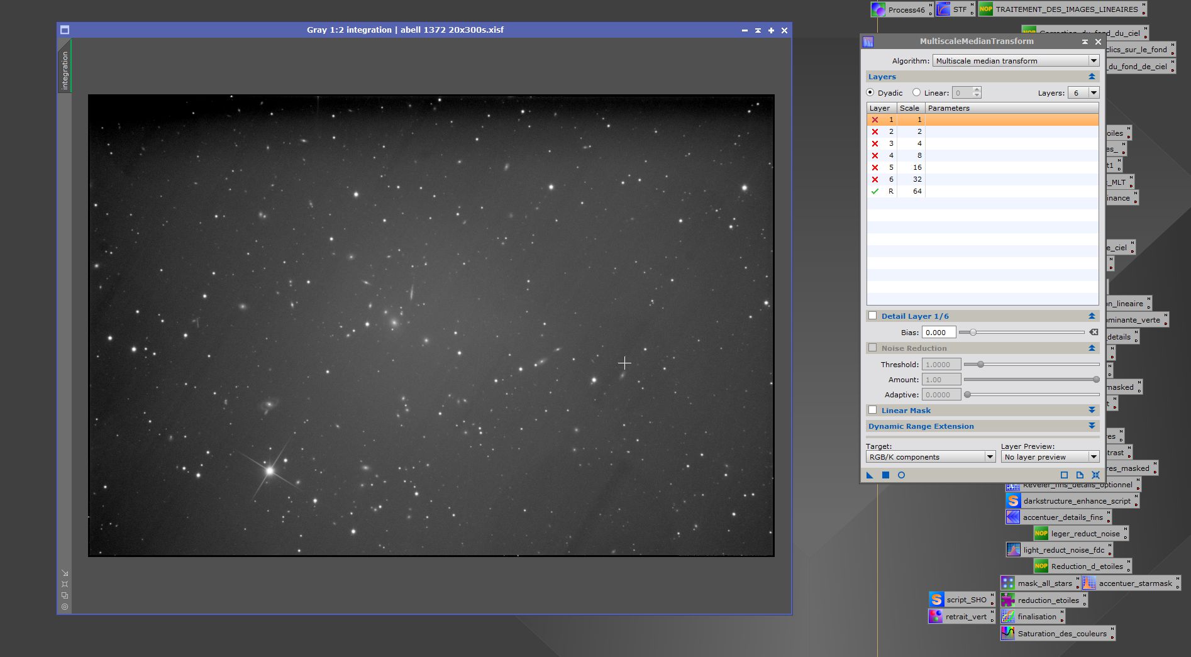The image size is (1191, 657).
Task: Select the Dyadic scaling radio button
Action: 870,92
